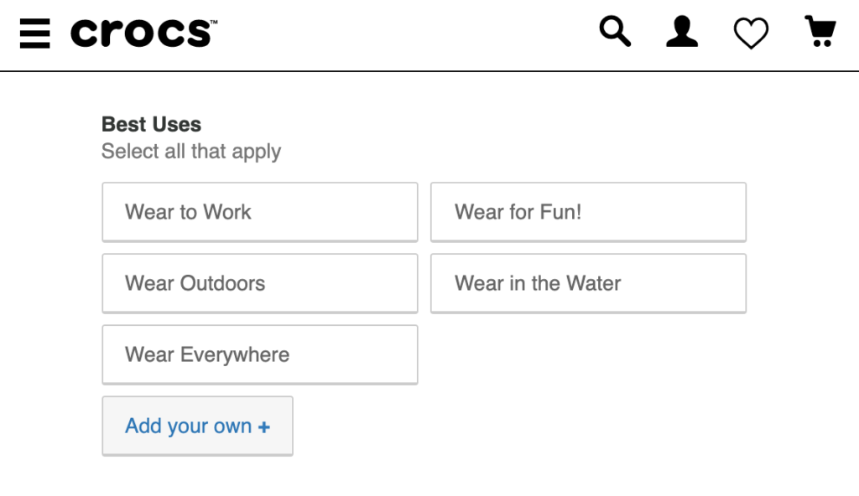Choose the Wear Everywhere option
This screenshot has height=496, width=859.
tap(260, 354)
